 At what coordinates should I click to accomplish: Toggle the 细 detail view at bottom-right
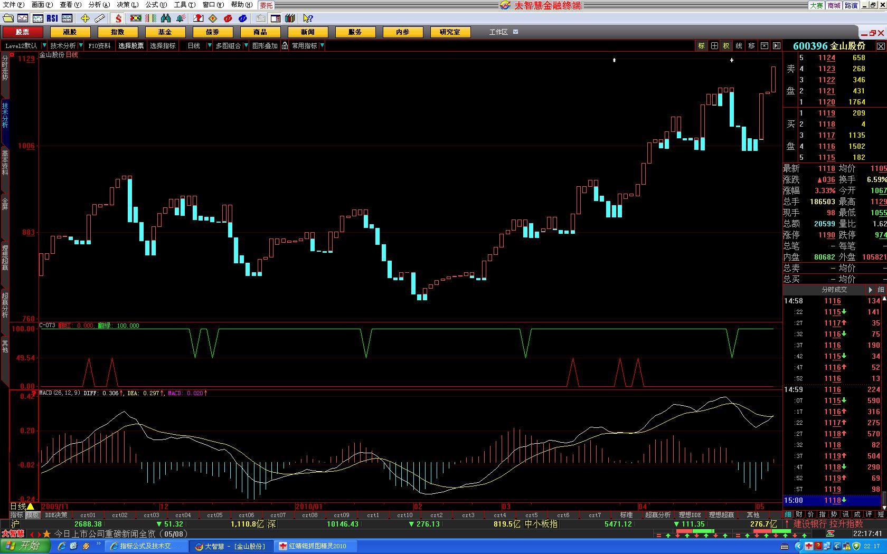click(x=788, y=514)
